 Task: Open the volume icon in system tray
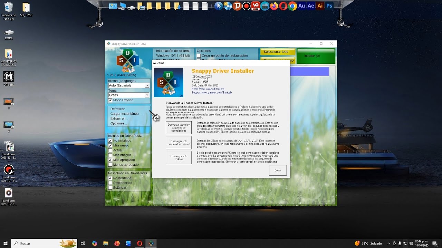pyautogui.click(x=411, y=243)
